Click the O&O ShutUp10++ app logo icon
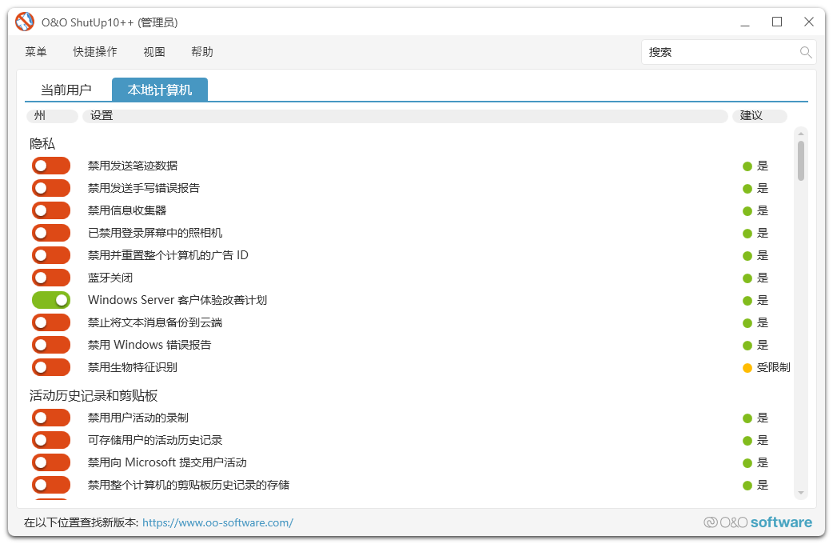This screenshot has width=833, height=544. 25,22
